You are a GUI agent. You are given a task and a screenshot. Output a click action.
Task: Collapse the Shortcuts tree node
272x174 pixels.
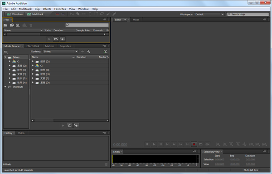click(x=5, y=87)
